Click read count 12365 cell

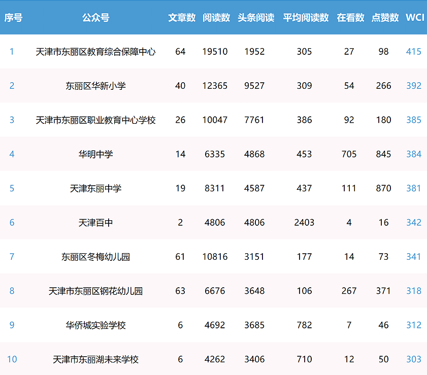[x=215, y=86]
